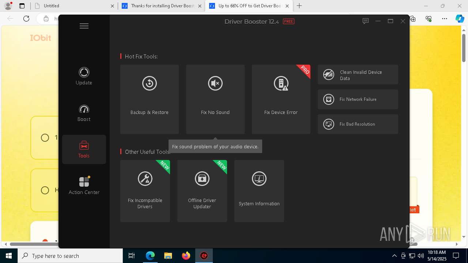Click the browser vertical scrollbar

coord(464,47)
